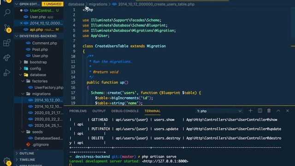Select the Terminal tab

coord(153,111)
